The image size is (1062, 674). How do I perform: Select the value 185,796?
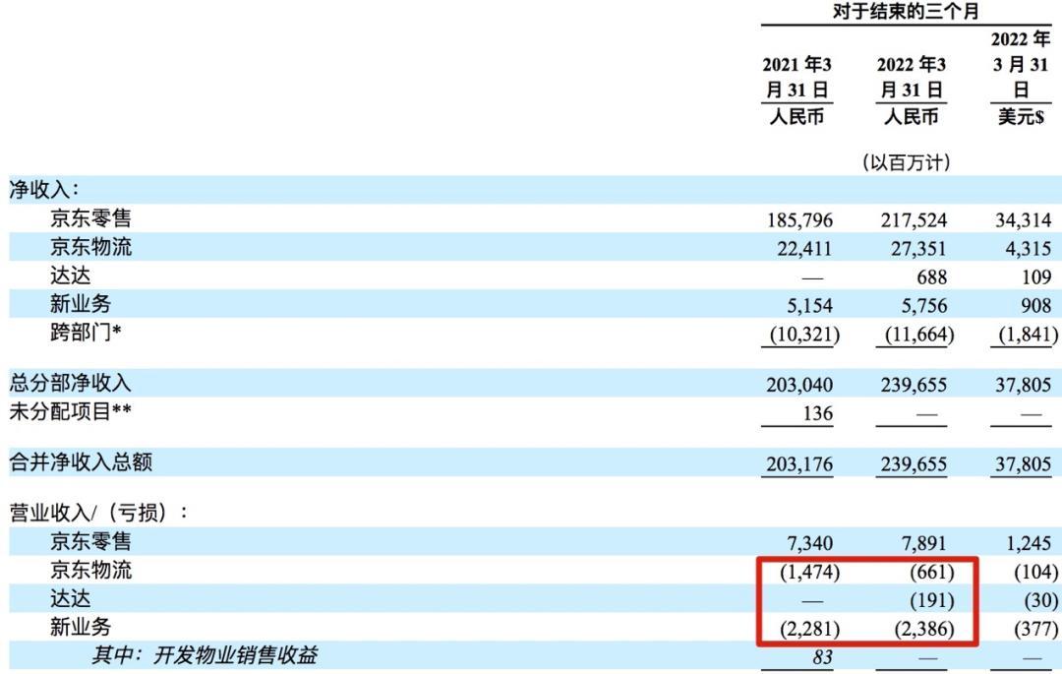tap(799, 220)
